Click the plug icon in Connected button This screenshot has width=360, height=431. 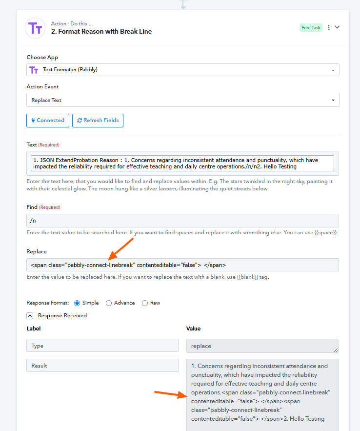pyautogui.click(x=33, y=121)
